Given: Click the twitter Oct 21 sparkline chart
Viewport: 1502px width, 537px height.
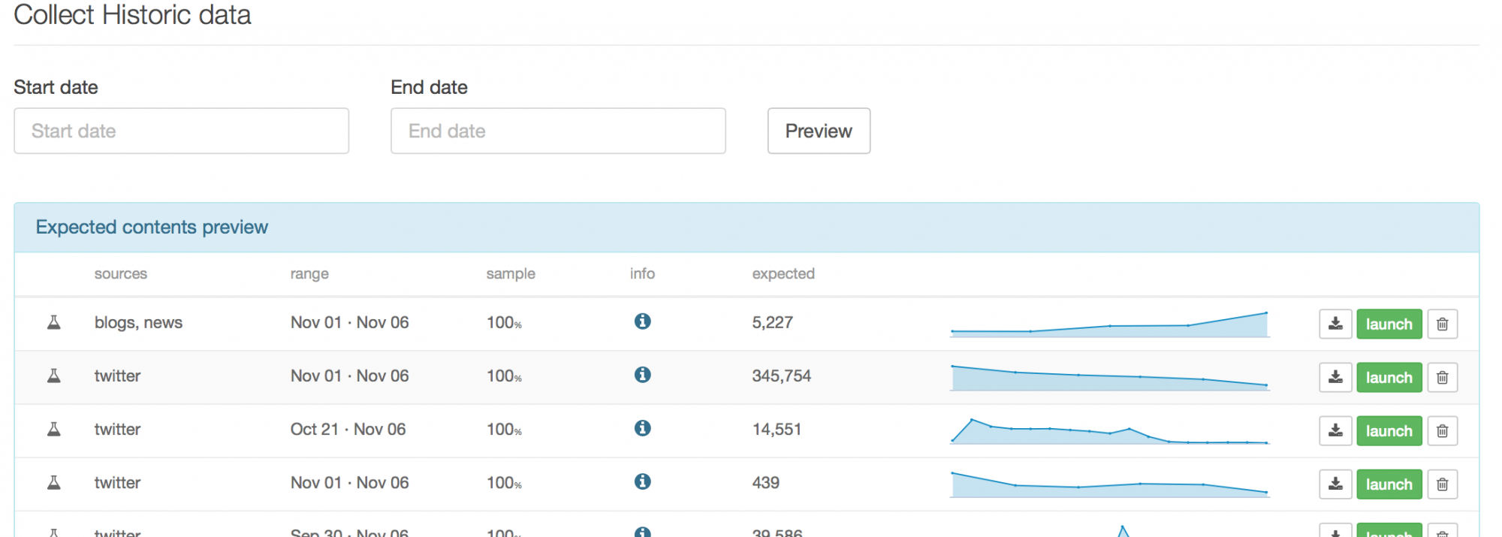Looking at the screenshot, I should click(x=1109, y=432).
